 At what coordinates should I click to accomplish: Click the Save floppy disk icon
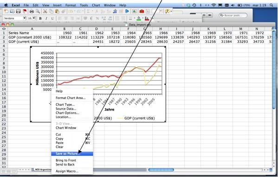[x=18, y=11]
